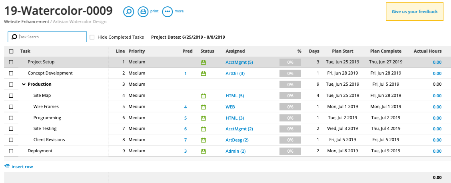This screenshot has height=183, width=451.
Task: Click Give us your feedback button
Action: click(415, 12)
